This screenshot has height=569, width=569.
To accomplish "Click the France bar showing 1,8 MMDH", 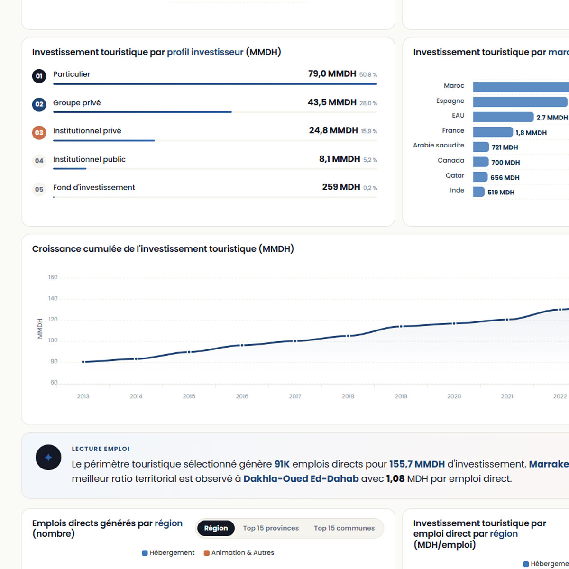I will click(x=493, y=132).
